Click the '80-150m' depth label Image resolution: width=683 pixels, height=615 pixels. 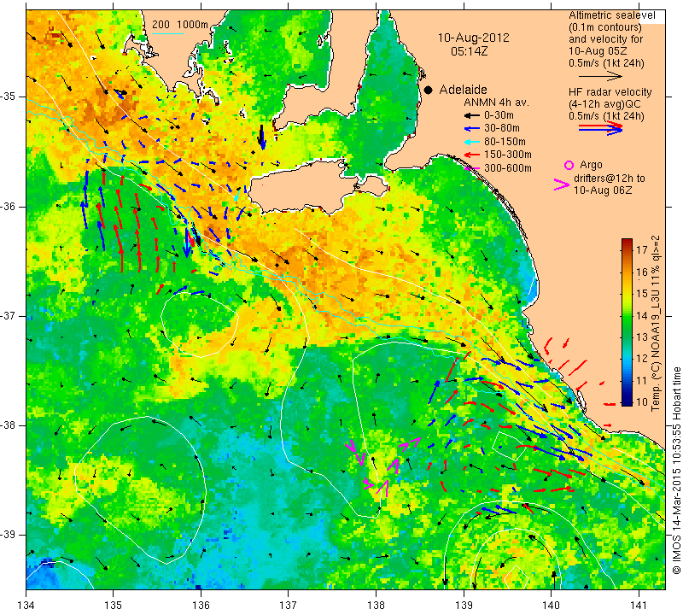point(505,142)
